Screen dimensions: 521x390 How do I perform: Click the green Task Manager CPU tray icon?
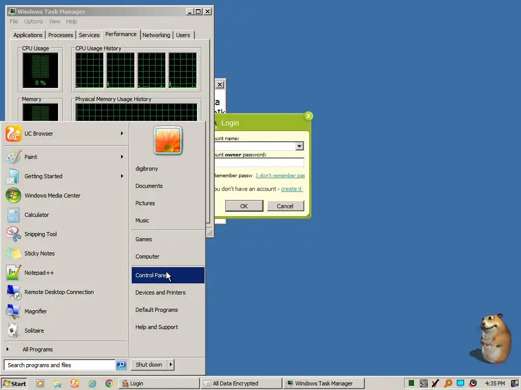coord(411,383)
